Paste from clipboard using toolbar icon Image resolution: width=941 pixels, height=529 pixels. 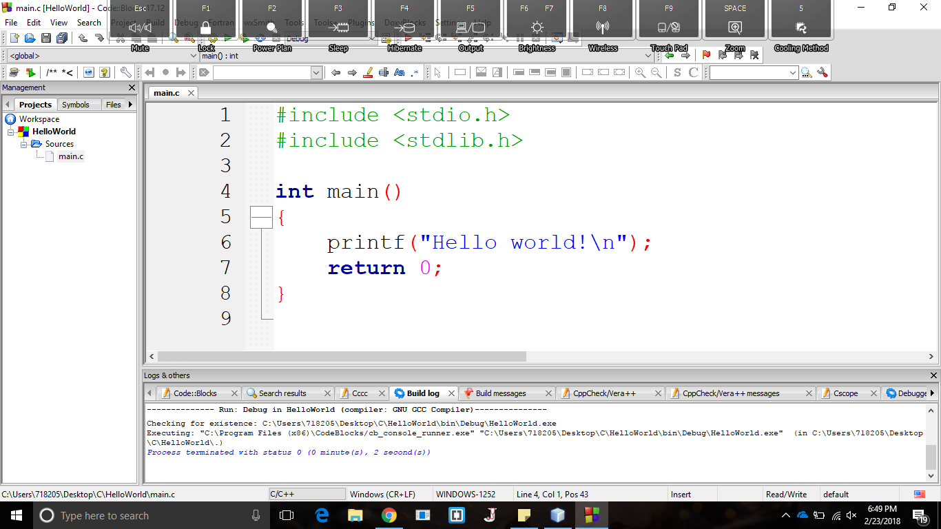pos(151,39)
